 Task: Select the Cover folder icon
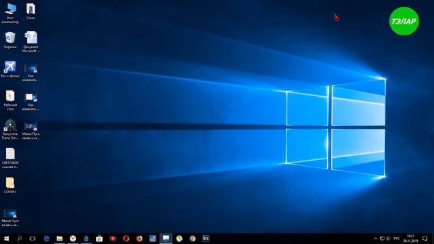(31, 11)
